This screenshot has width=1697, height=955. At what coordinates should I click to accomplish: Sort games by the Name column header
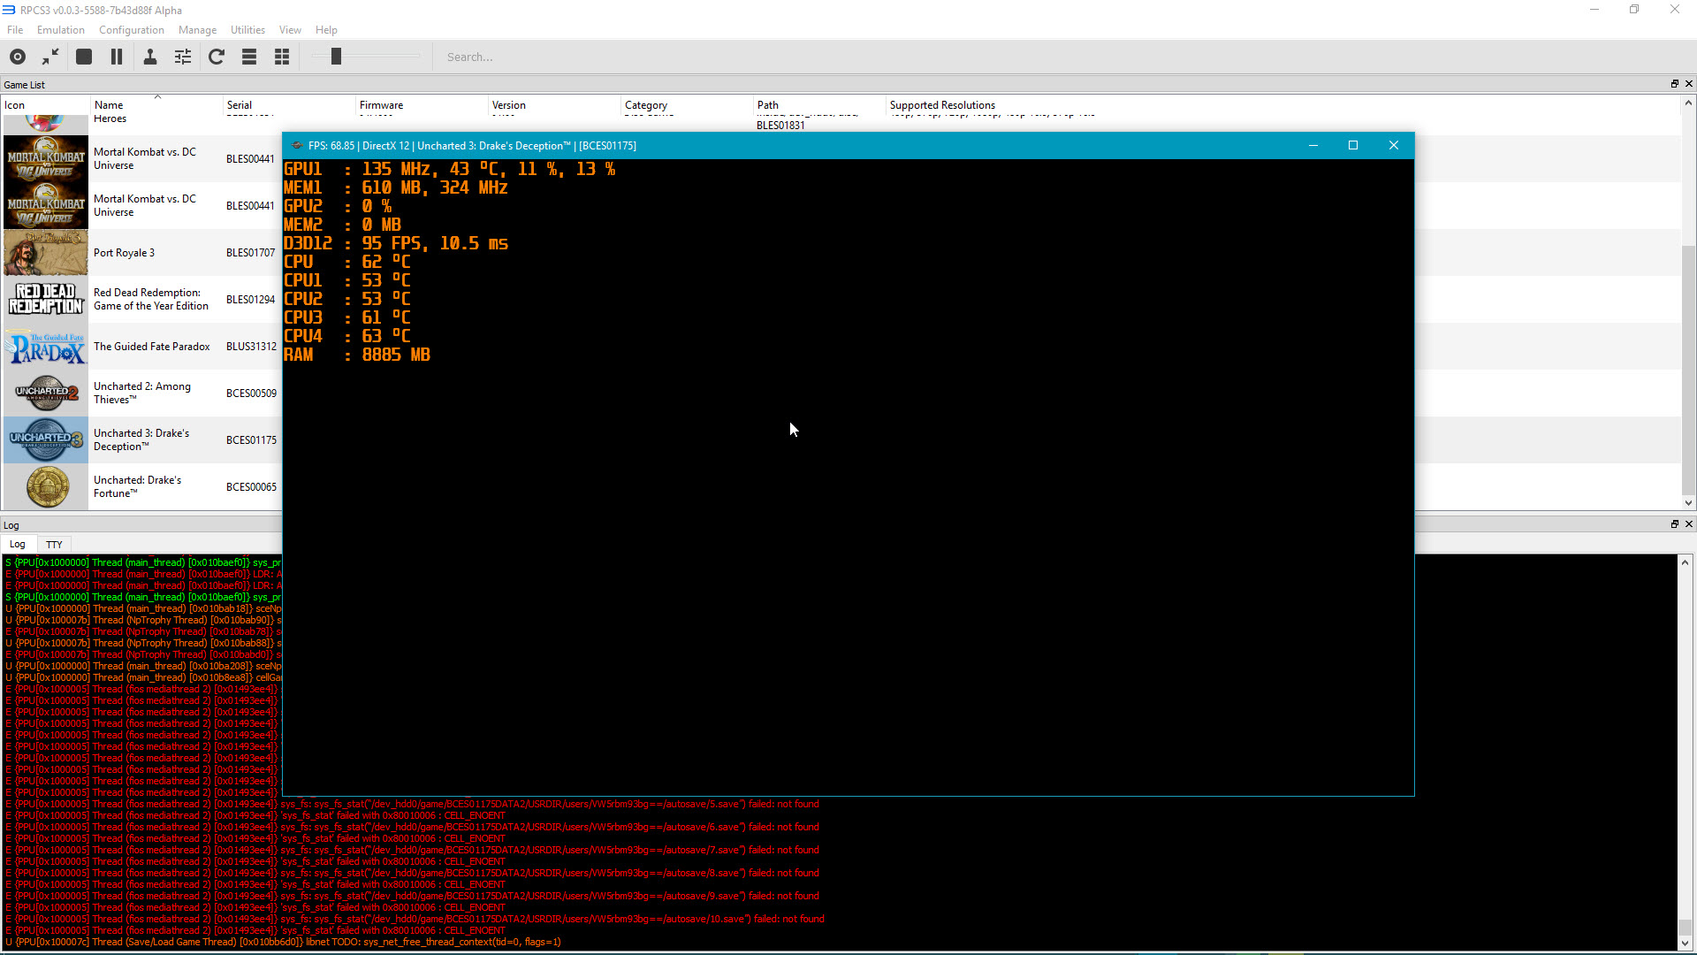click(109, 105)
